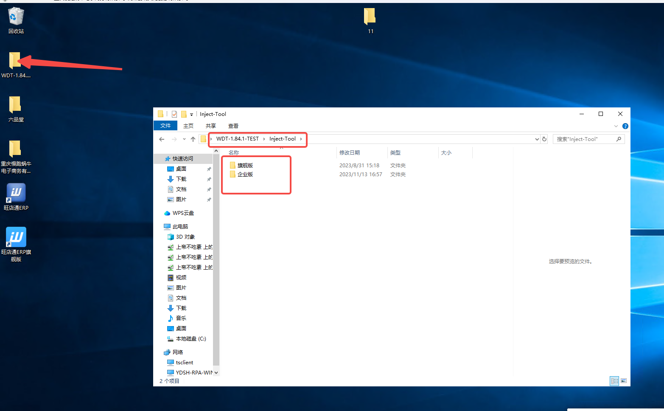Viewport: 664px width, 411px height.
Task: Expand the chevron after Inject-Tool in path
Action: tap(301, 139)
